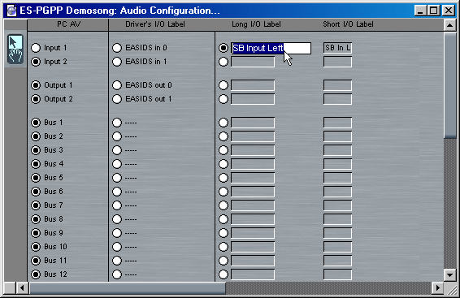This screenshot has width=460, height=298.
Task: Toggle long label radio for Input 1 row
Action: point(223,48)
